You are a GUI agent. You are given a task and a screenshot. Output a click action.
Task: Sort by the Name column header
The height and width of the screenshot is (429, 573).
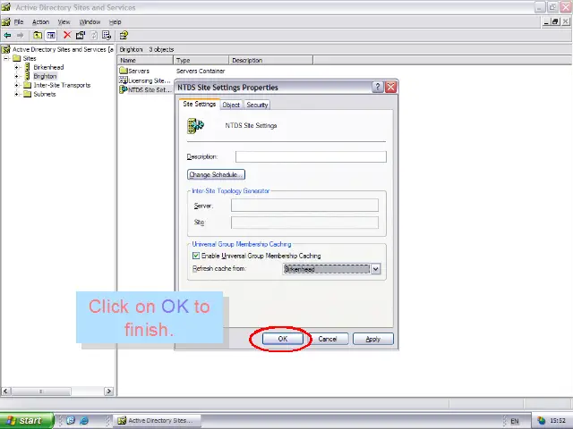145,60
